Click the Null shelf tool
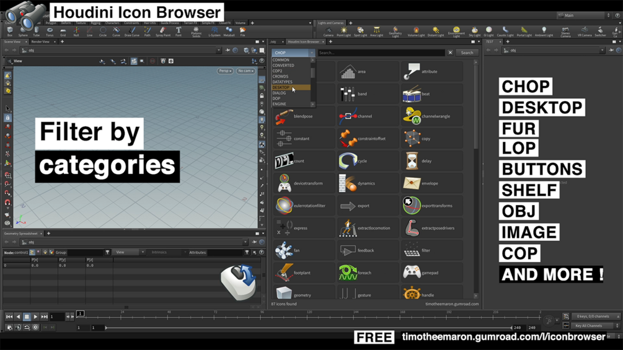 click(x=76, y=32)
